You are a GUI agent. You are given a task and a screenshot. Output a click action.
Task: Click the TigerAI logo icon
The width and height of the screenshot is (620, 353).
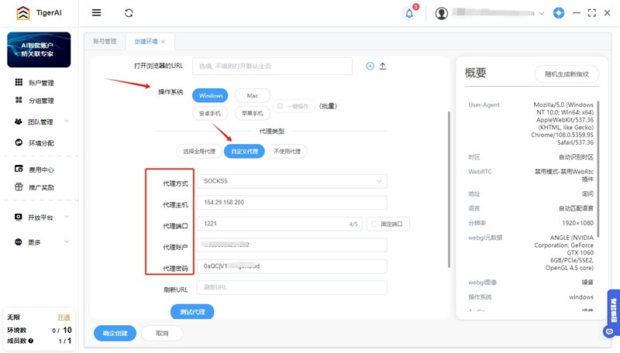23,12
